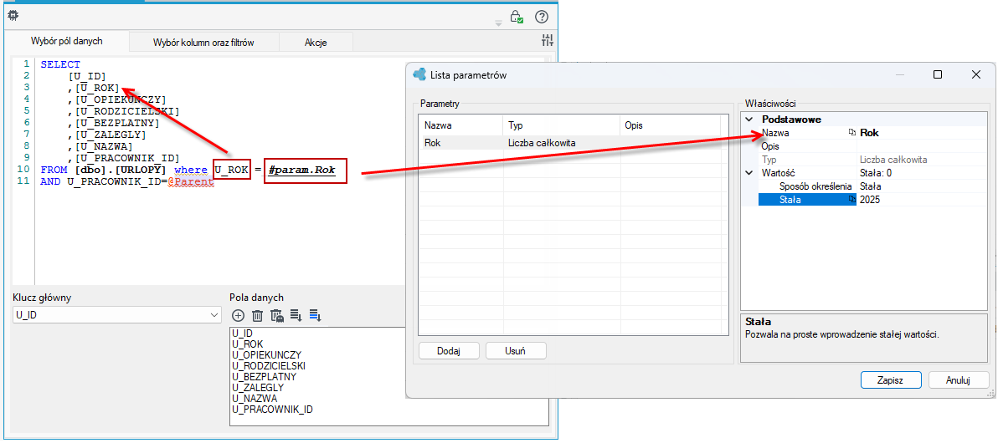Select U_NAZWA in Pola danych list
This screenshot has height=443, width=998.
click(x=254, y=399)
